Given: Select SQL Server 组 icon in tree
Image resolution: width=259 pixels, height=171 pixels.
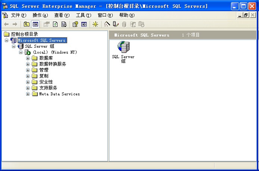Looking at the screenshot, I should [21, 46].
